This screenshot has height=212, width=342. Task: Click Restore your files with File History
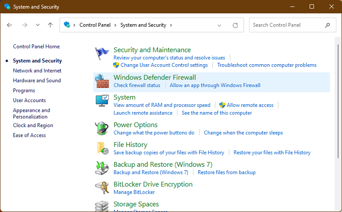tap(272, 153)
